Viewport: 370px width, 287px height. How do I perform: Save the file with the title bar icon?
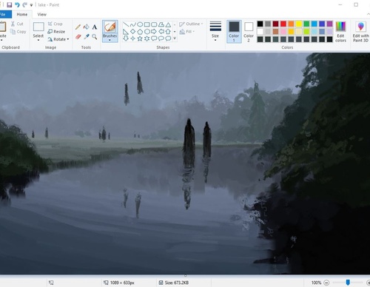click(x=10, y=4)
